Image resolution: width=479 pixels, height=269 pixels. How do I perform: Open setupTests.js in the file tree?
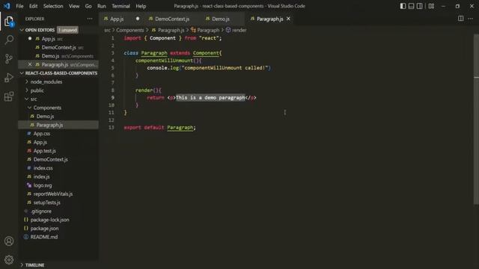click(46, 202)
